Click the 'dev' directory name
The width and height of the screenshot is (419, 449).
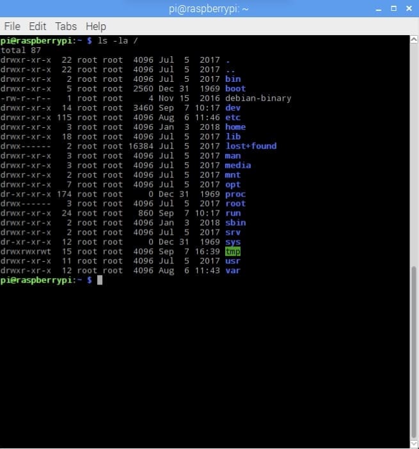tap(233, 107)
